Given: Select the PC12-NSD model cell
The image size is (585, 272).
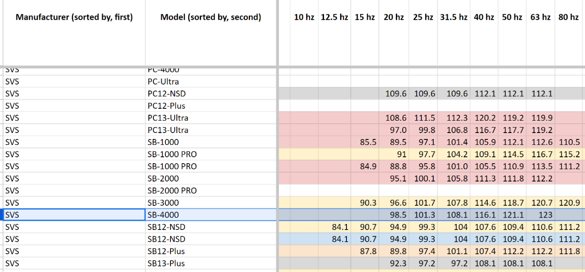Looking at the screenshot, I should click(211, 94).
